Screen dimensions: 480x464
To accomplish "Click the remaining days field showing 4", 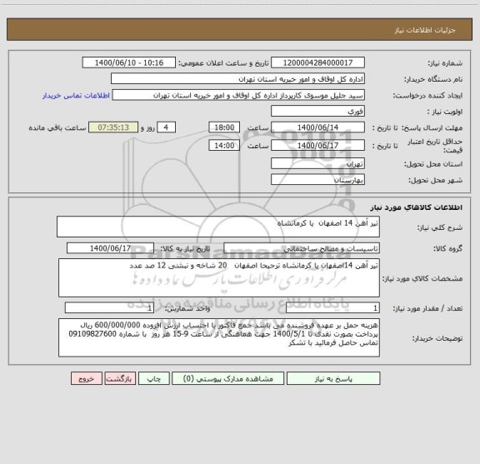I will pyautogui.click(x=166, y=127).
